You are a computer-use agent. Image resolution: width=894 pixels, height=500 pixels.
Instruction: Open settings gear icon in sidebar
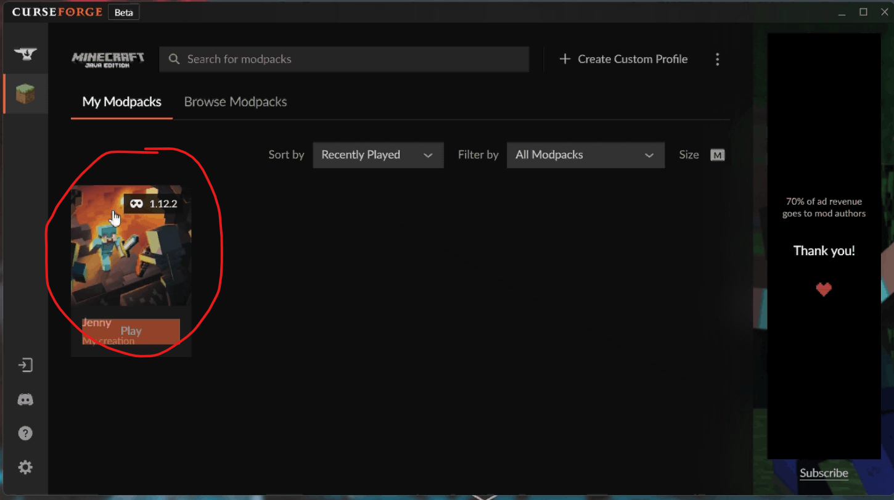click(25, 467)
